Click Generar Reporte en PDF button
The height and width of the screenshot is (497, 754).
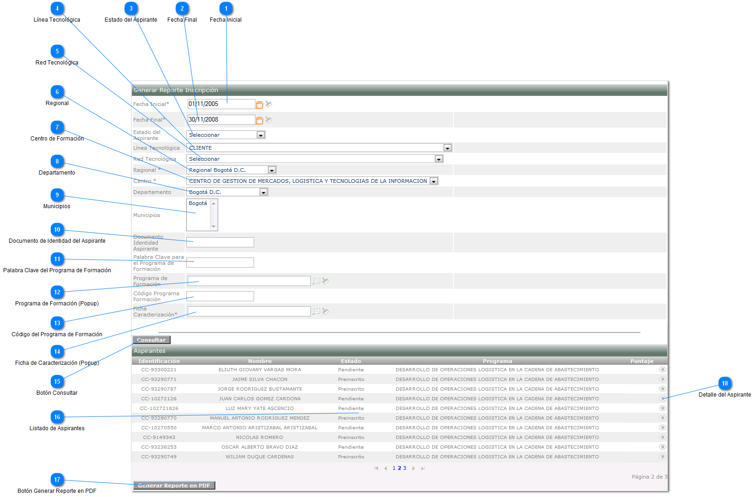coord(174,485)
